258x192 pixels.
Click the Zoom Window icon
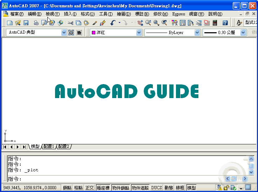[156, 23]
